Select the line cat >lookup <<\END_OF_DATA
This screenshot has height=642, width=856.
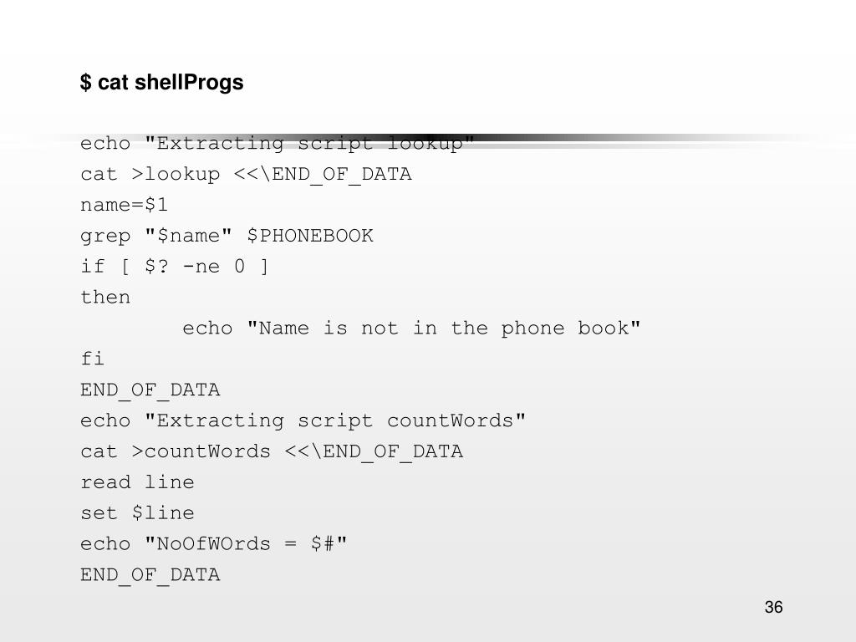coord(246,174)
